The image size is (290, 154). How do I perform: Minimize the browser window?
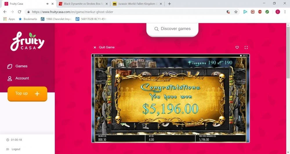coord(264,3)
